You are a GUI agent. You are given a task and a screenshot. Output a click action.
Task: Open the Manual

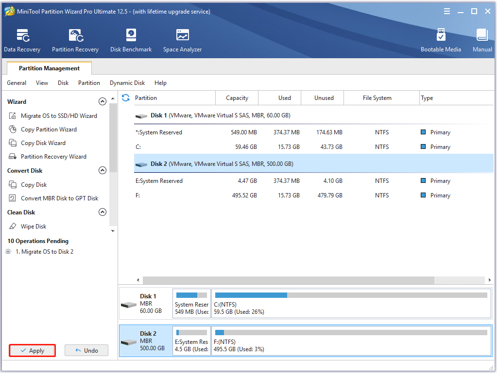click(482, 40)
